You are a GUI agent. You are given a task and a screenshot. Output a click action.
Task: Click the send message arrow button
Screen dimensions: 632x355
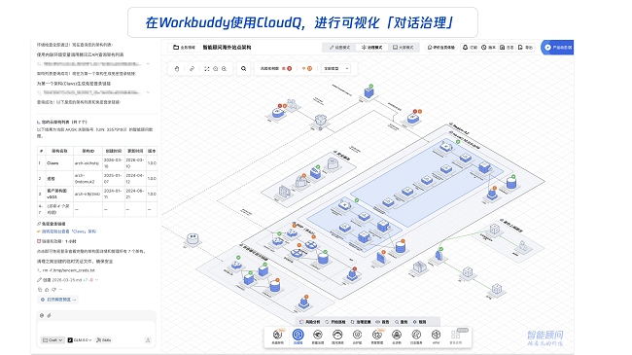pyautogui.click(x=148, y=340)
